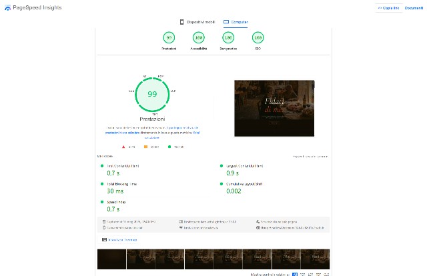Select the FCP audit filter chip

(x=302, y=275)
